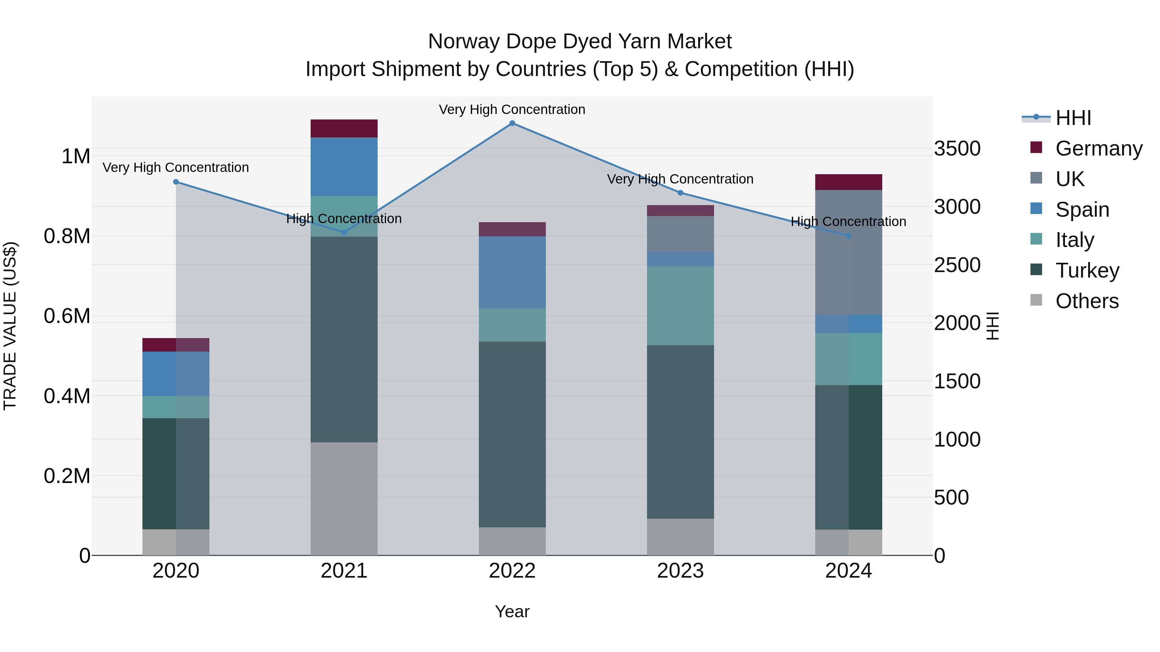
Task: Click the Turkey segment of the 2021 bar
Action: tap(344, 339)
